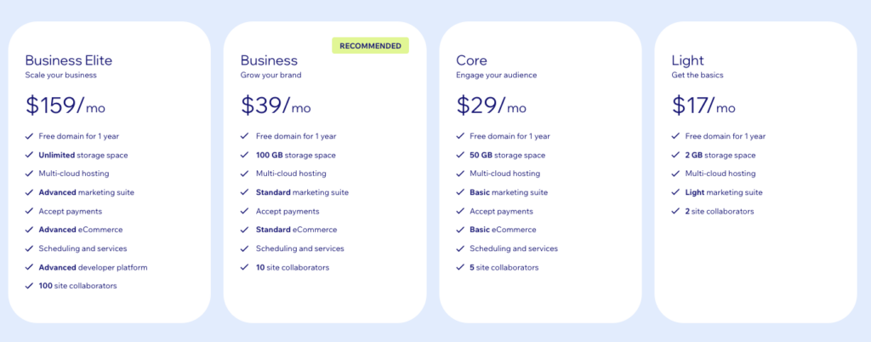Click checkmark next to Light marketing suite

[x=675, y=192]
